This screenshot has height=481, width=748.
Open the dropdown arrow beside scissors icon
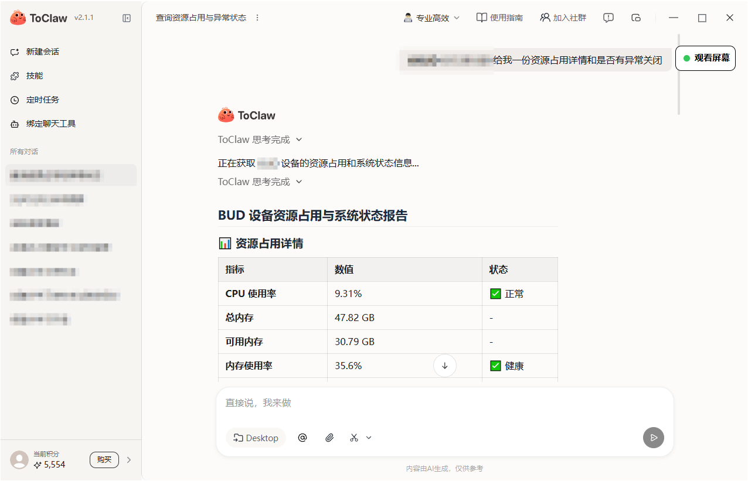click(x=369, y=438)
